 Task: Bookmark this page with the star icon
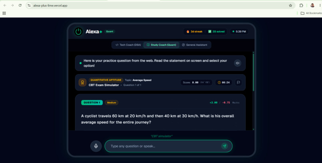click(x=290, y=6)
